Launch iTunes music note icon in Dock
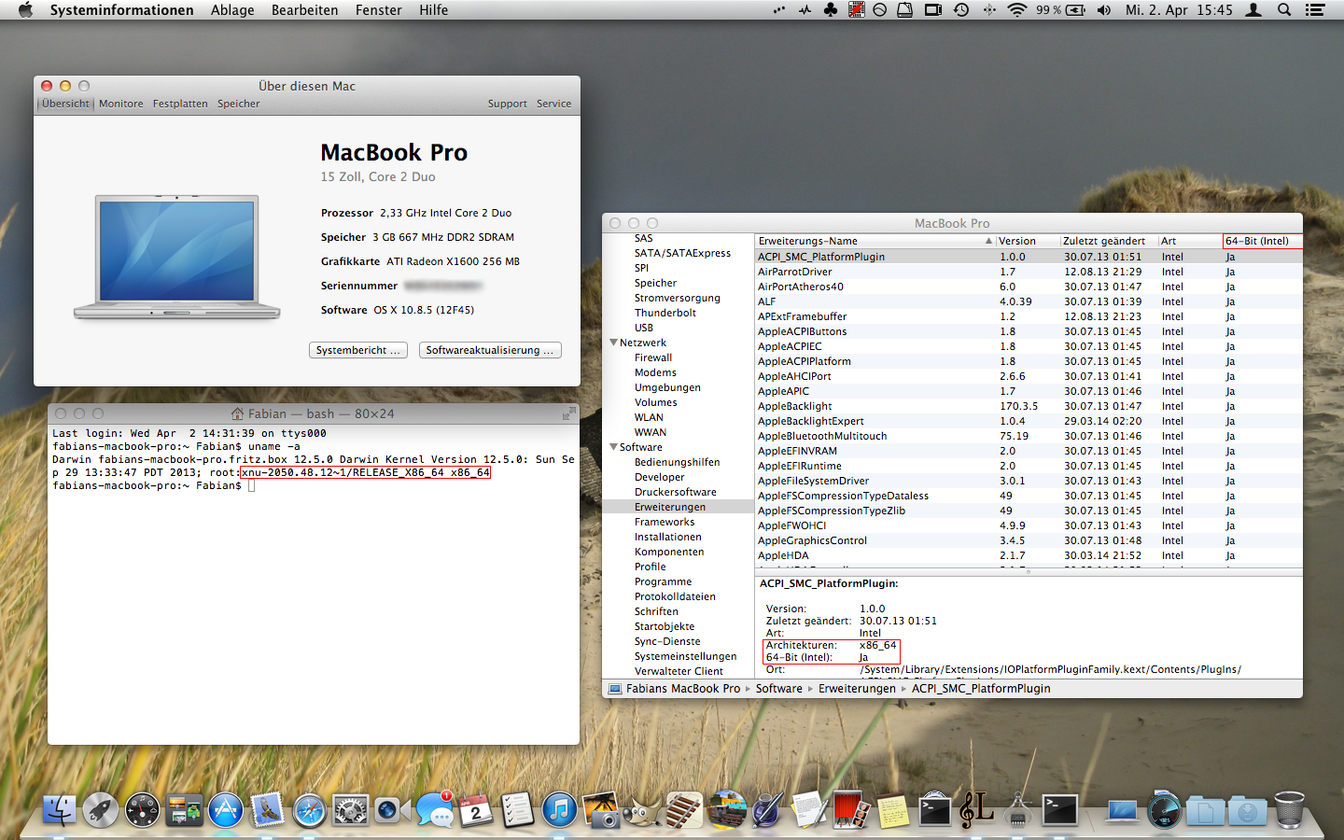The height and width of the screenshot is (840, 1344). pos(559,809)
